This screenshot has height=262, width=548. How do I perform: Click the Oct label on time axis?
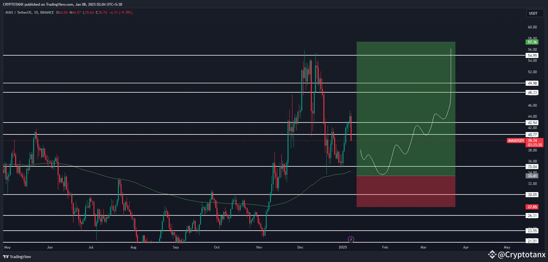[x=217, y=247]
